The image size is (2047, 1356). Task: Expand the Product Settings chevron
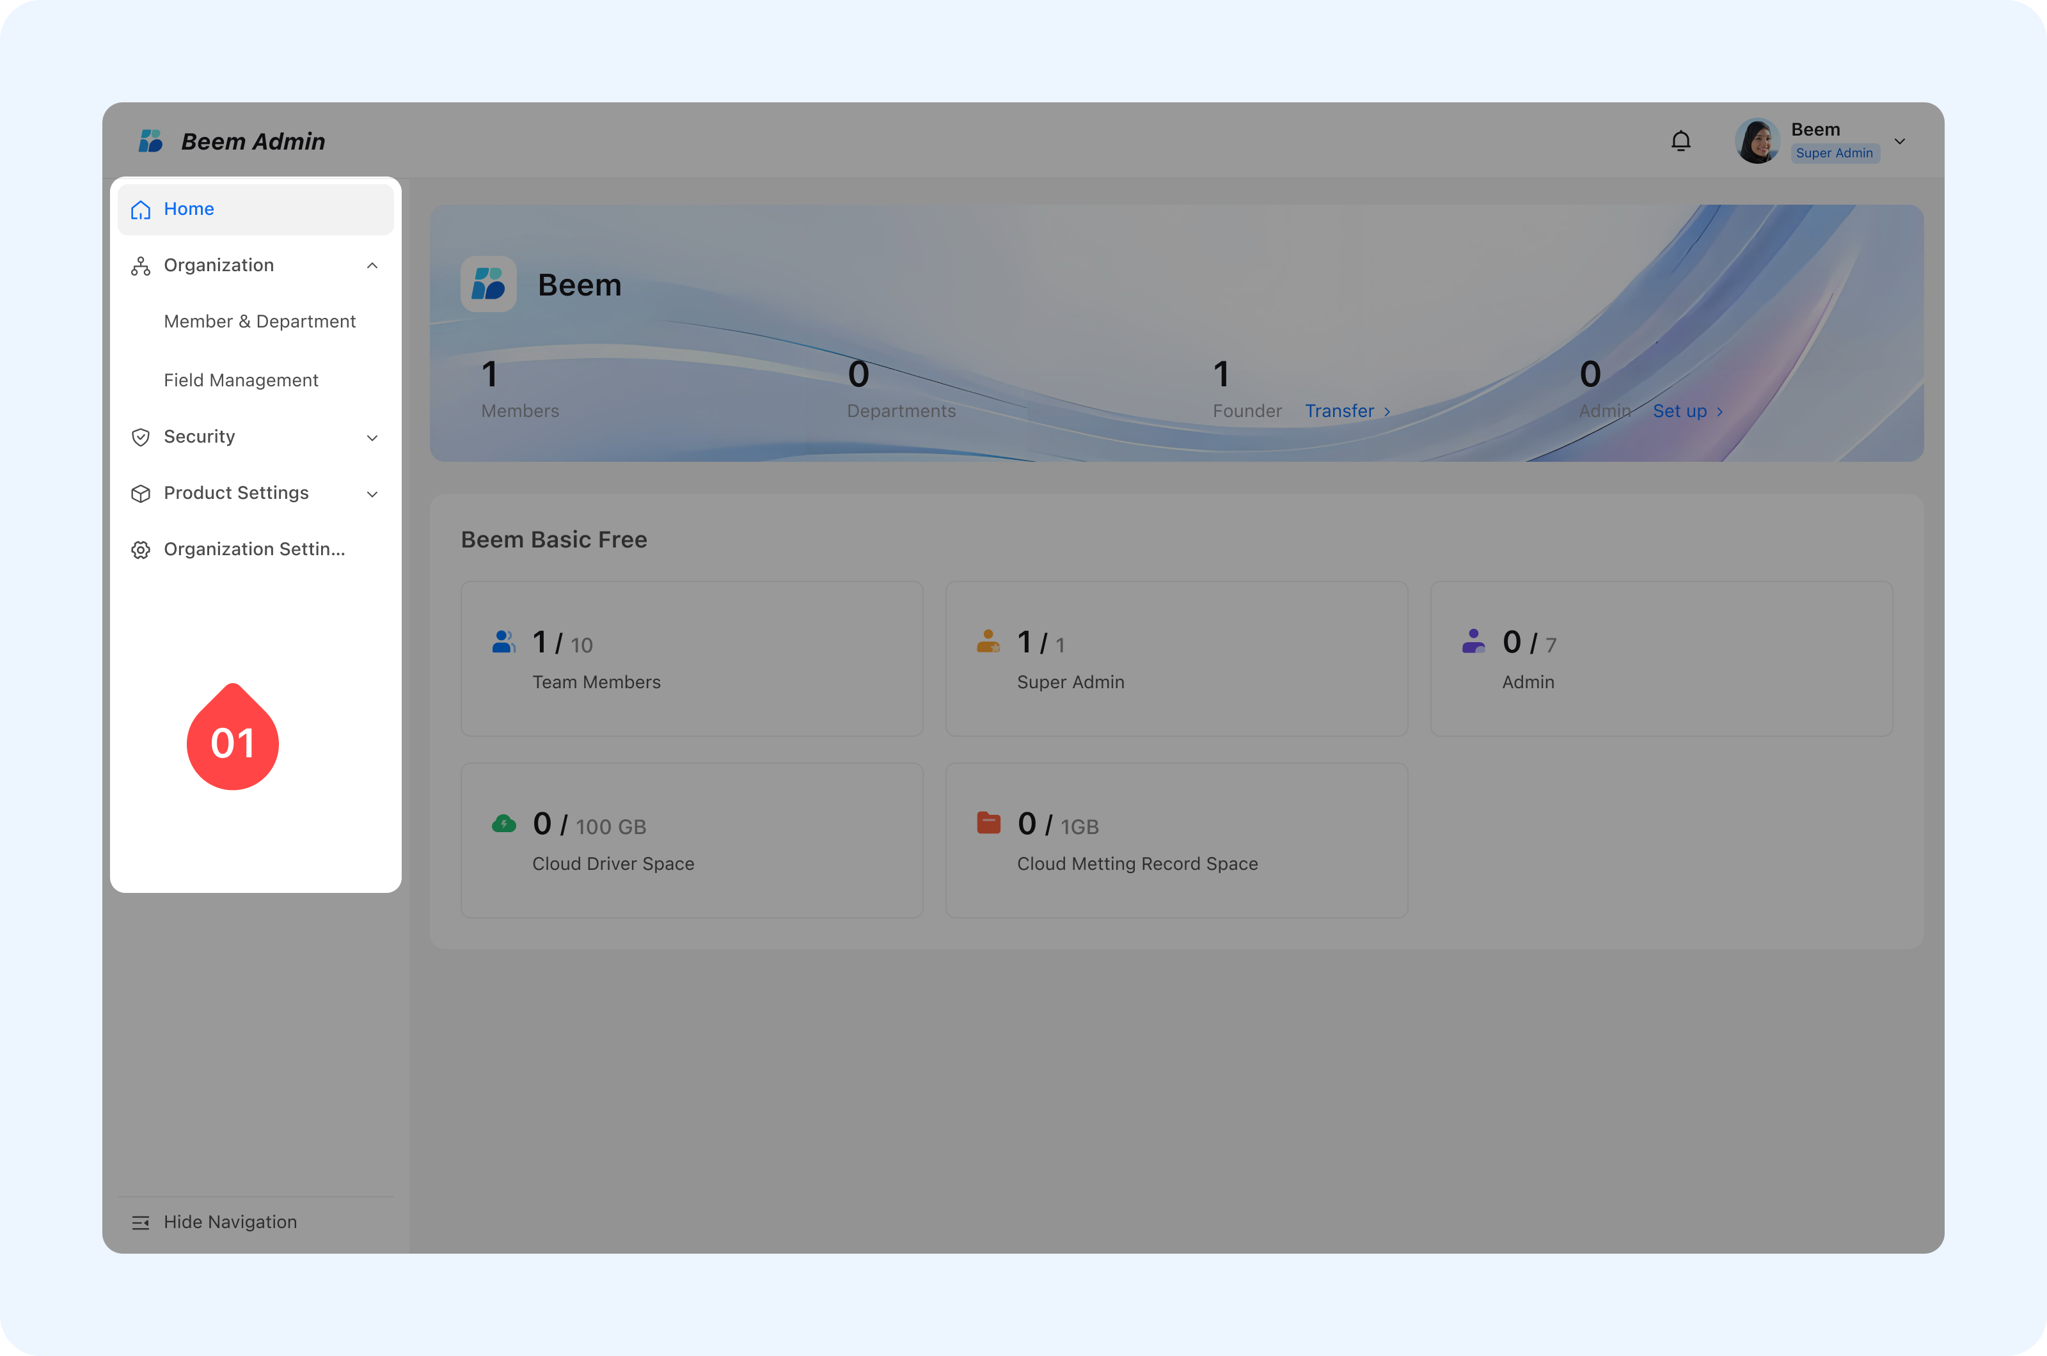point(373,494)
